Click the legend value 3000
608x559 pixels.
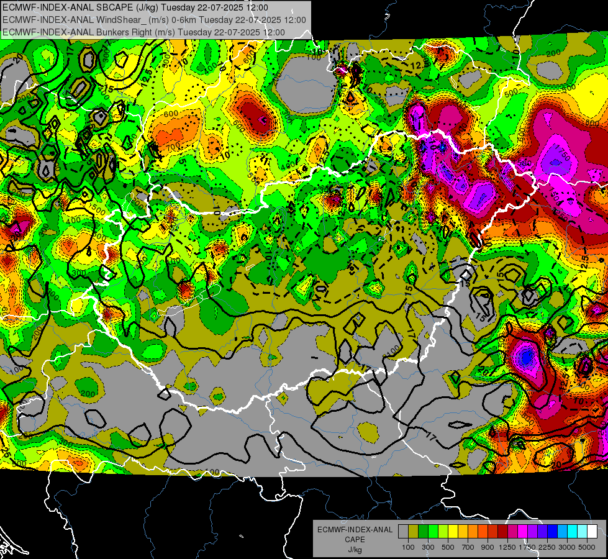(567, 547)
